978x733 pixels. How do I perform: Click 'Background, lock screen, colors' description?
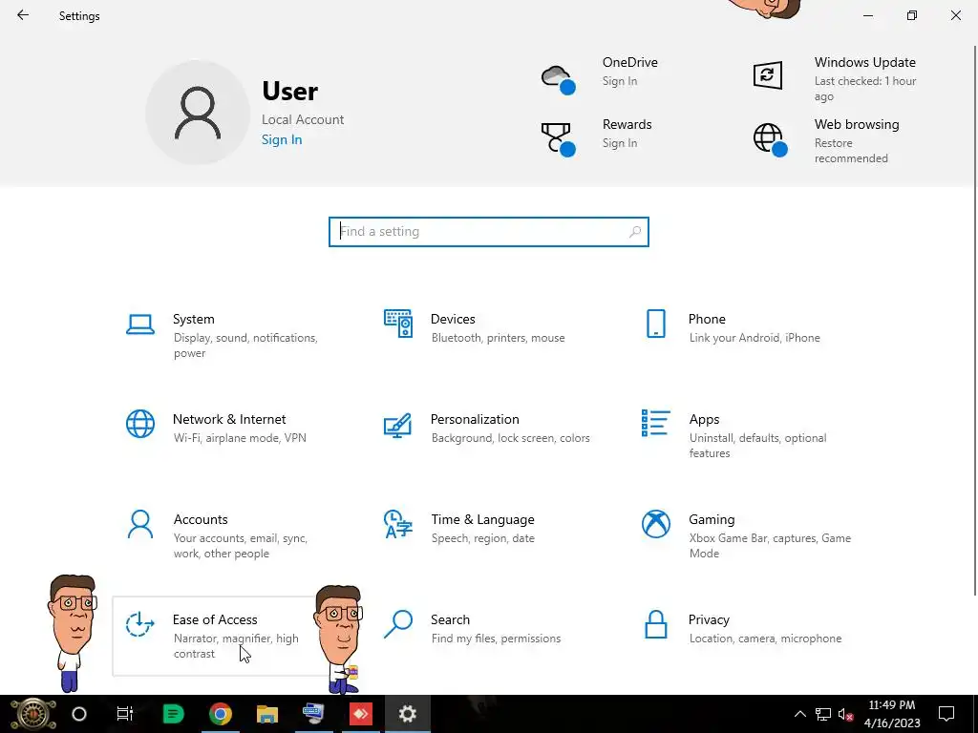[x=510, y=438]
